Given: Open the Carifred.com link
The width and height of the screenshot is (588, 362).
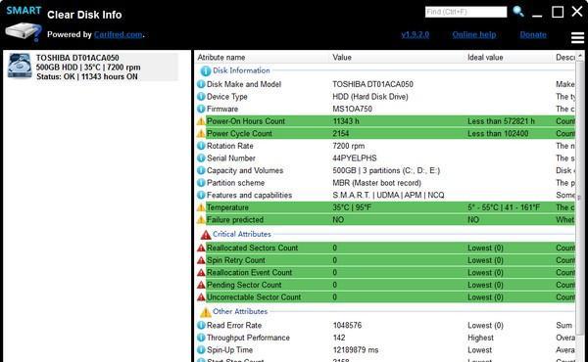Looking at the screenshot, I should [x=119, y=34].
